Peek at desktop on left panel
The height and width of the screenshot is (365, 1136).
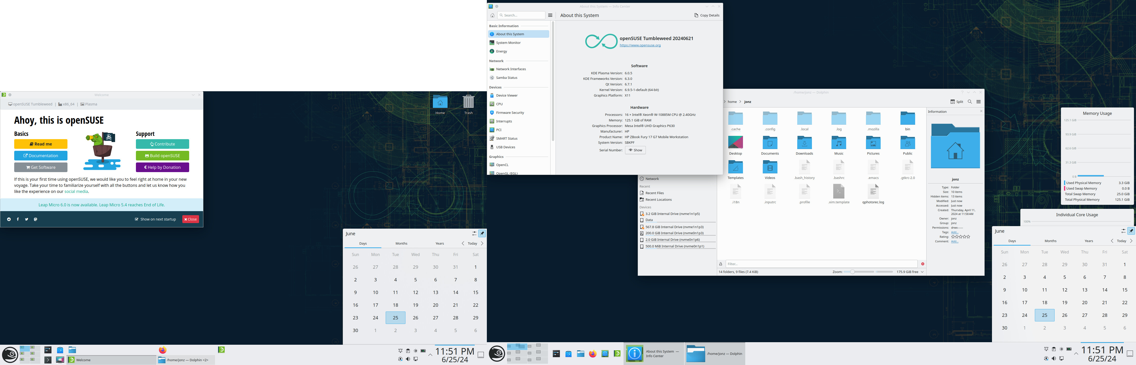click(x=481, y=355)
